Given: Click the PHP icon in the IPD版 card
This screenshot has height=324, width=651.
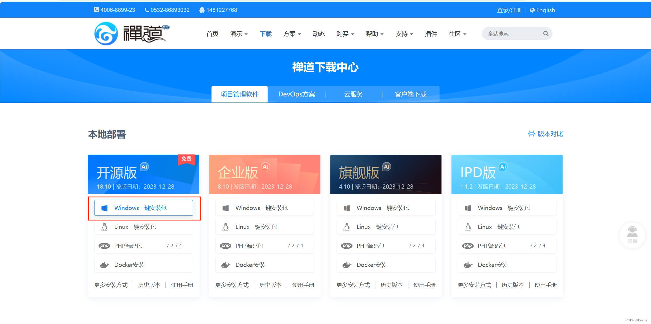Looking at the screenshot, I should [x=468, y=246].
